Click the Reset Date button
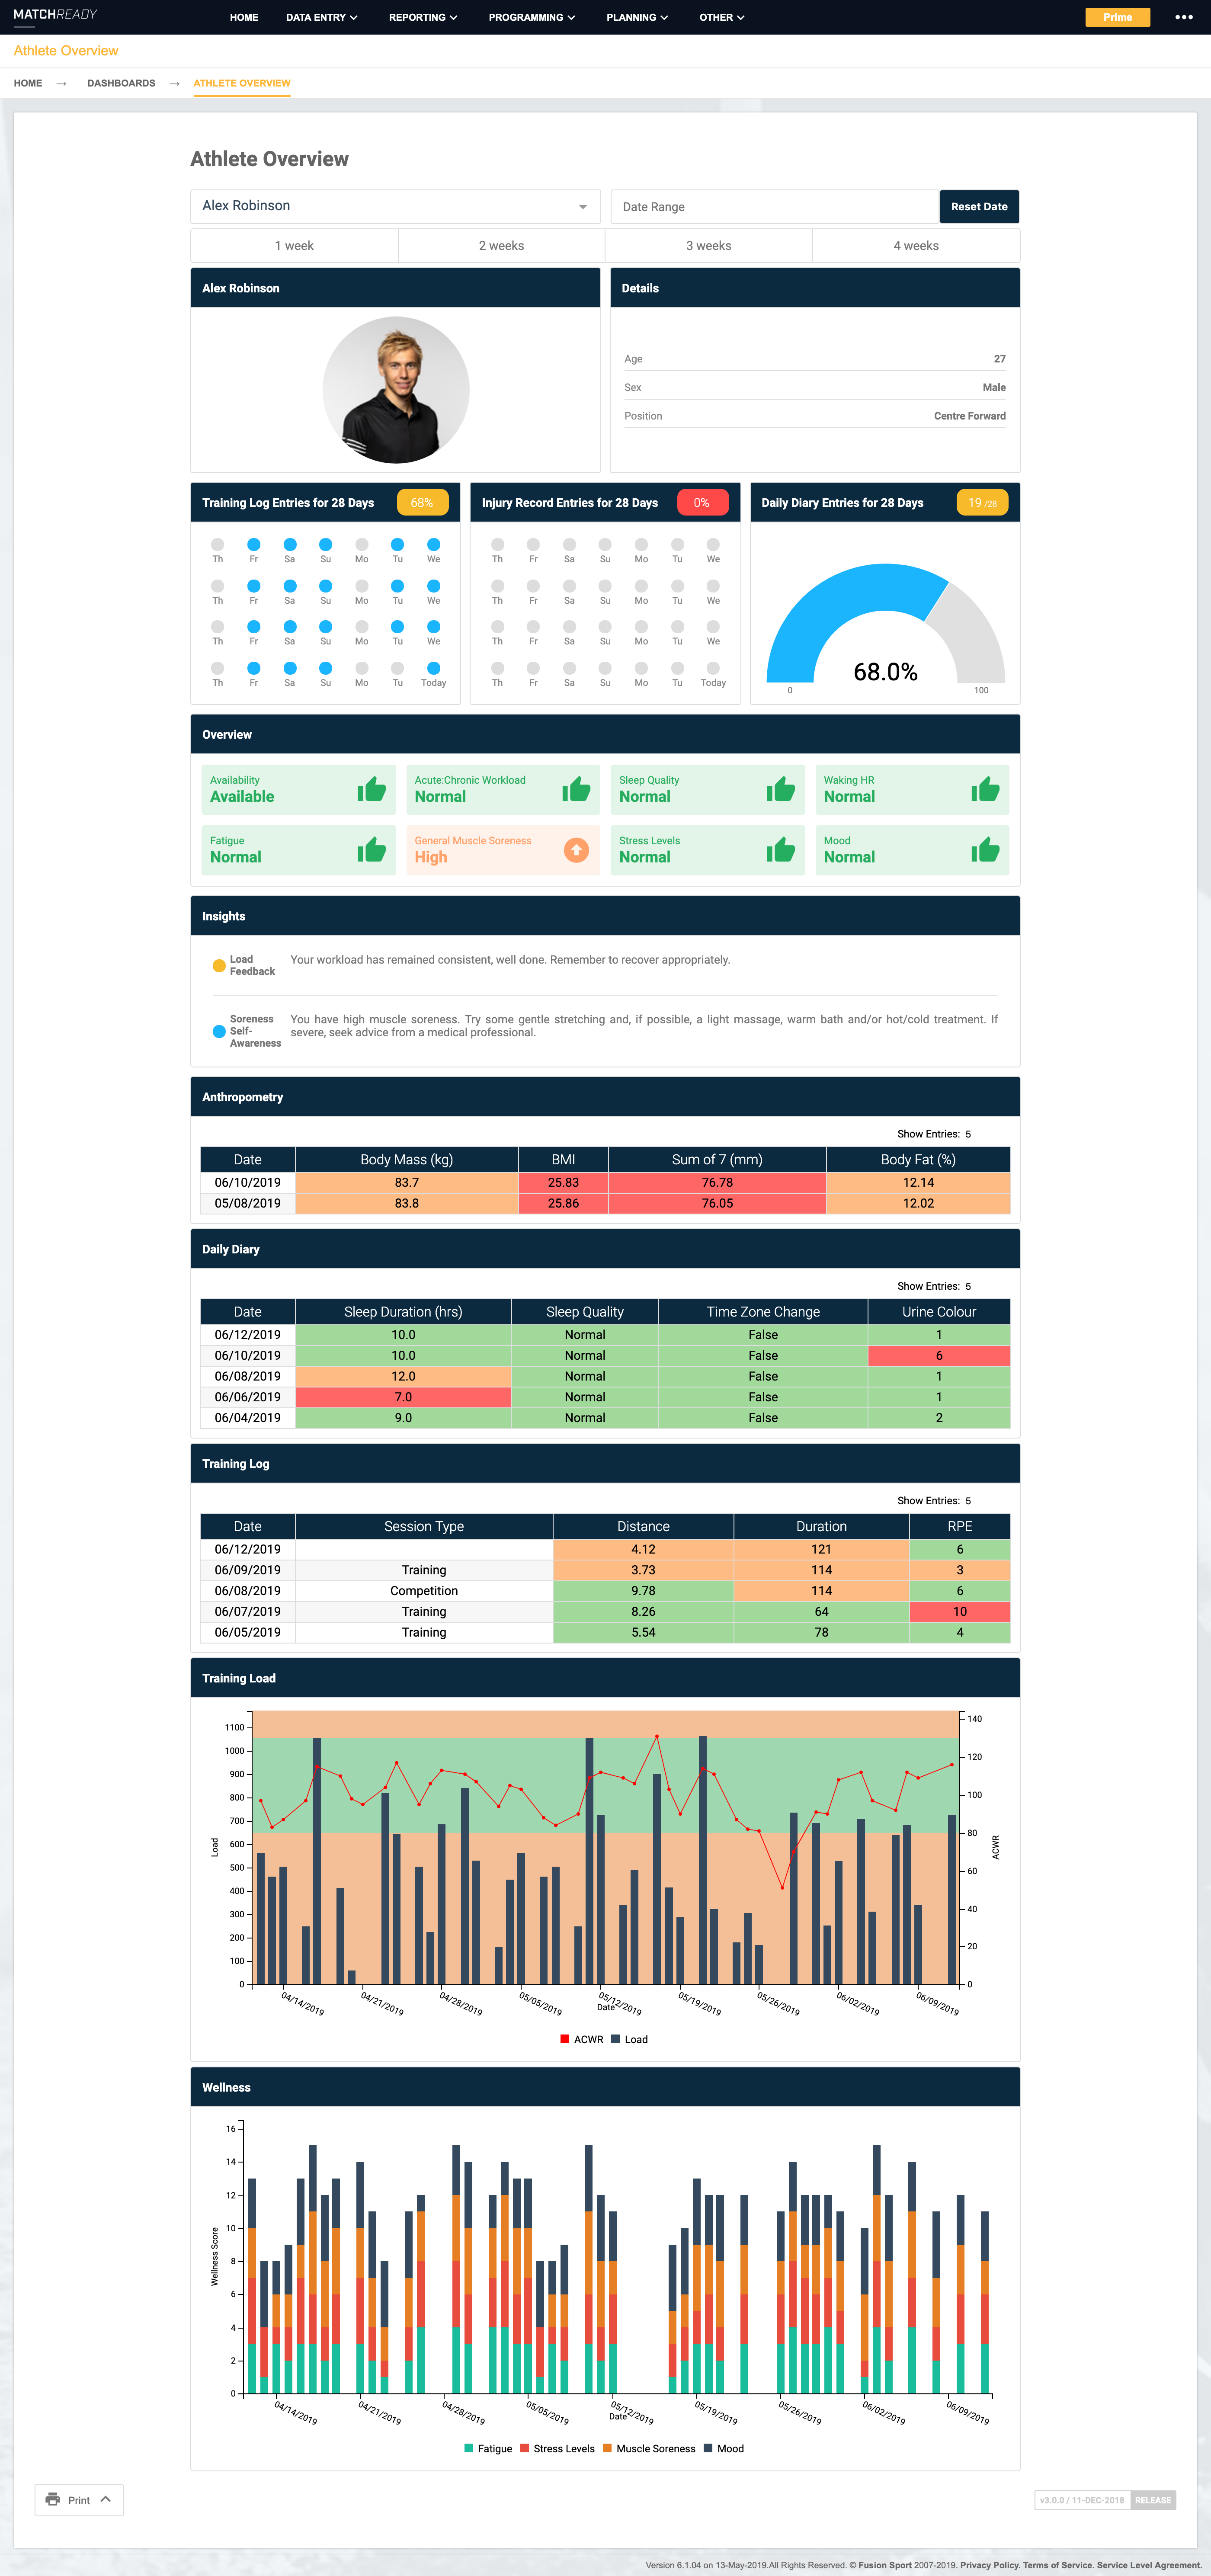Screen dimensions: 1211x2576 coord(978,206)
